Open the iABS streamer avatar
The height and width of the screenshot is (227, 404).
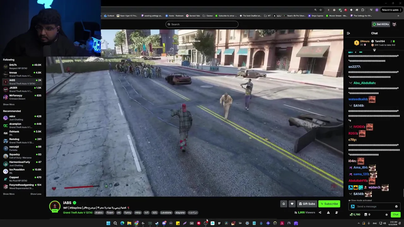55,206
